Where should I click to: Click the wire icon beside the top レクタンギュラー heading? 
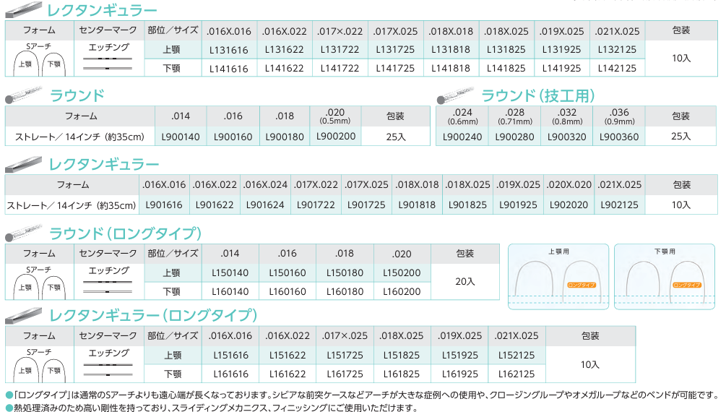23,10
